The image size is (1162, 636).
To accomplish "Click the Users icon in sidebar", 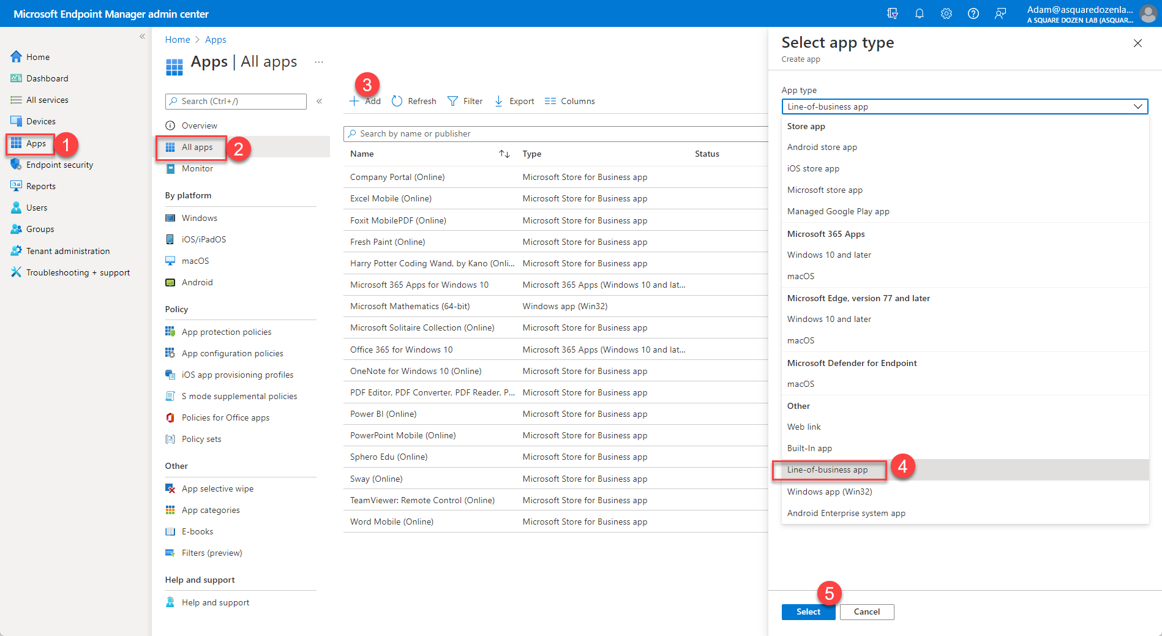I will tap(17, 208).
